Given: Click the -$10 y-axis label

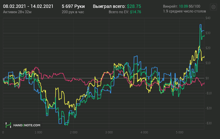Looking at the screenshot, I should [x=208, y=93].
